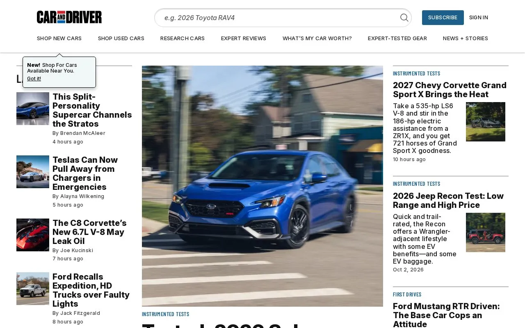
Task: Read Ford Recalls Expedition, HD Trucks headline
Action: pos(91,290)
